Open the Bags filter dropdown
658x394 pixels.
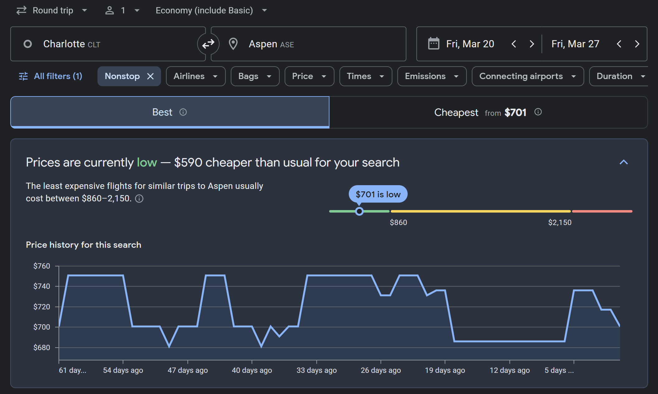(255, 76)
